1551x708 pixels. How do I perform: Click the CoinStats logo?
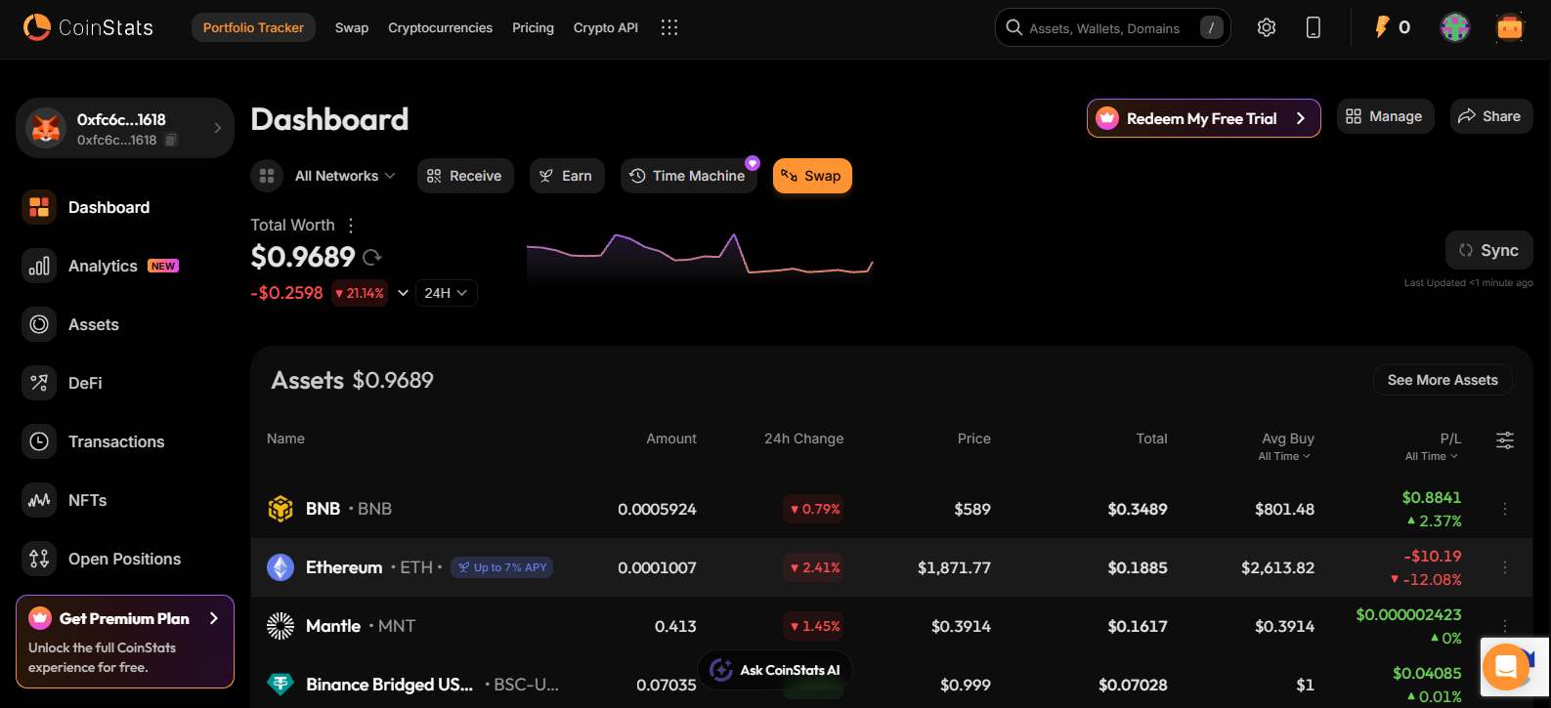click(x=88, y=27)
